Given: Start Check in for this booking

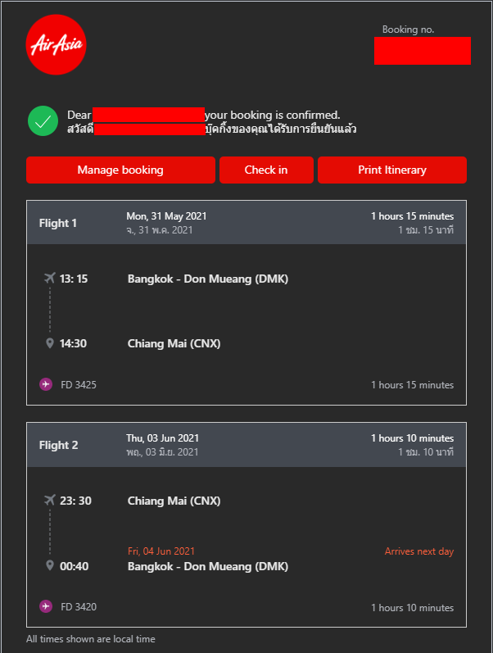Looking at the screenshot, I should (266, 170).
